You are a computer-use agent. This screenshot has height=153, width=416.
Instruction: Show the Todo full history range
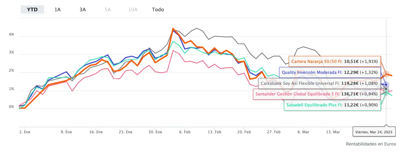pyautogui.click(x=158, y=9)
